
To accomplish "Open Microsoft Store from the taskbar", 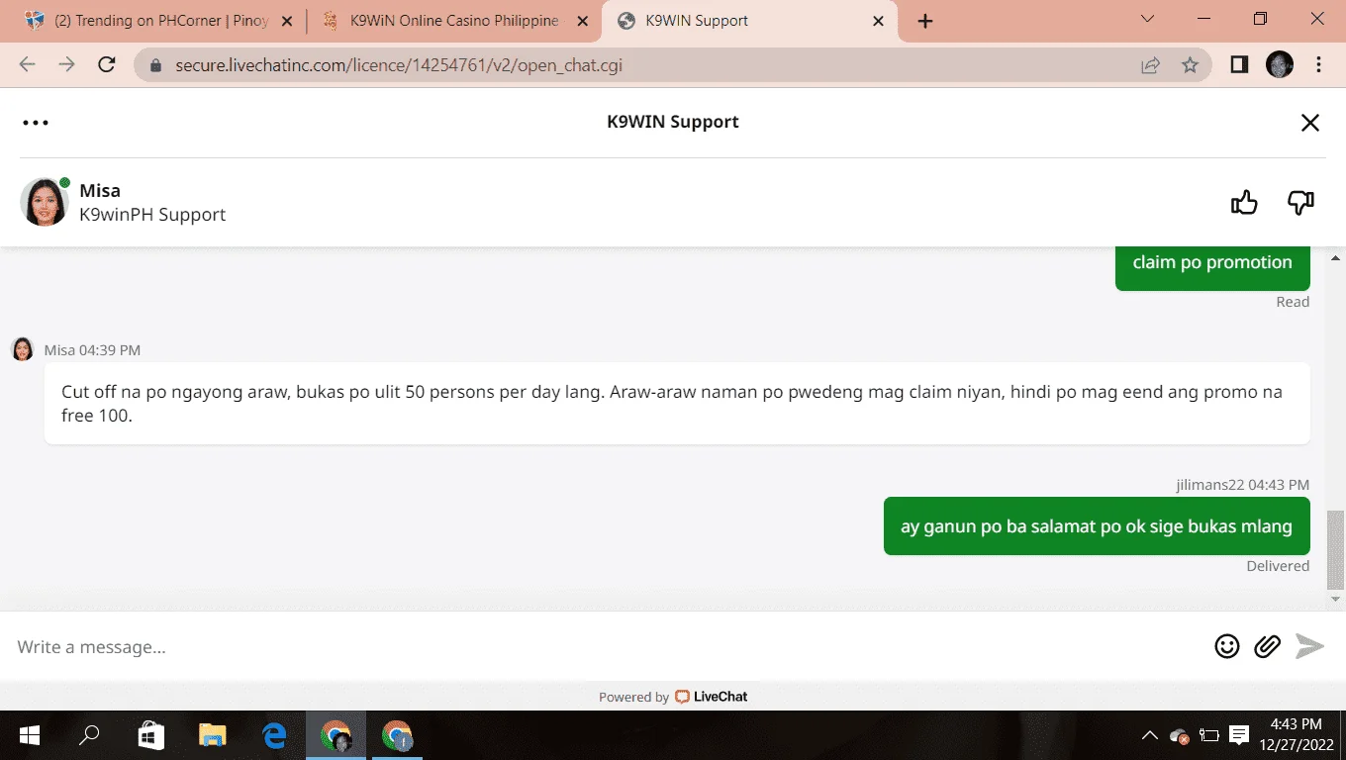I will [150, 735].
